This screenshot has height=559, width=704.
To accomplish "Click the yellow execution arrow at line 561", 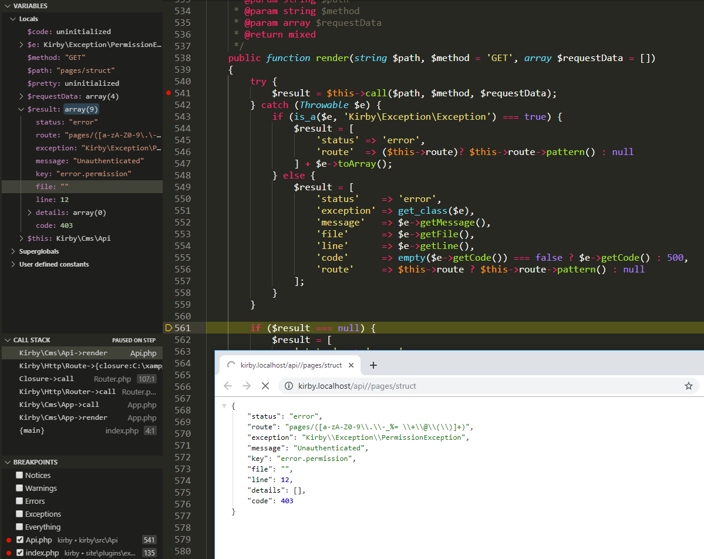I will pyautogui.click(x=168, y=328).
